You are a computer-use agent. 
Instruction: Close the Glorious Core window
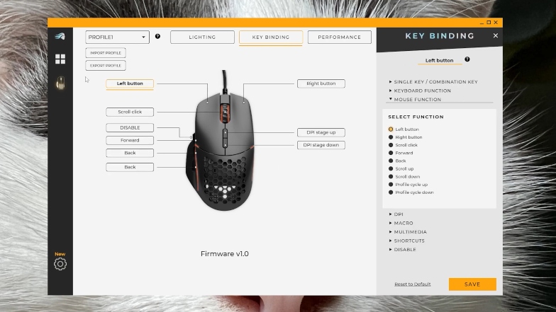(496, 23)
